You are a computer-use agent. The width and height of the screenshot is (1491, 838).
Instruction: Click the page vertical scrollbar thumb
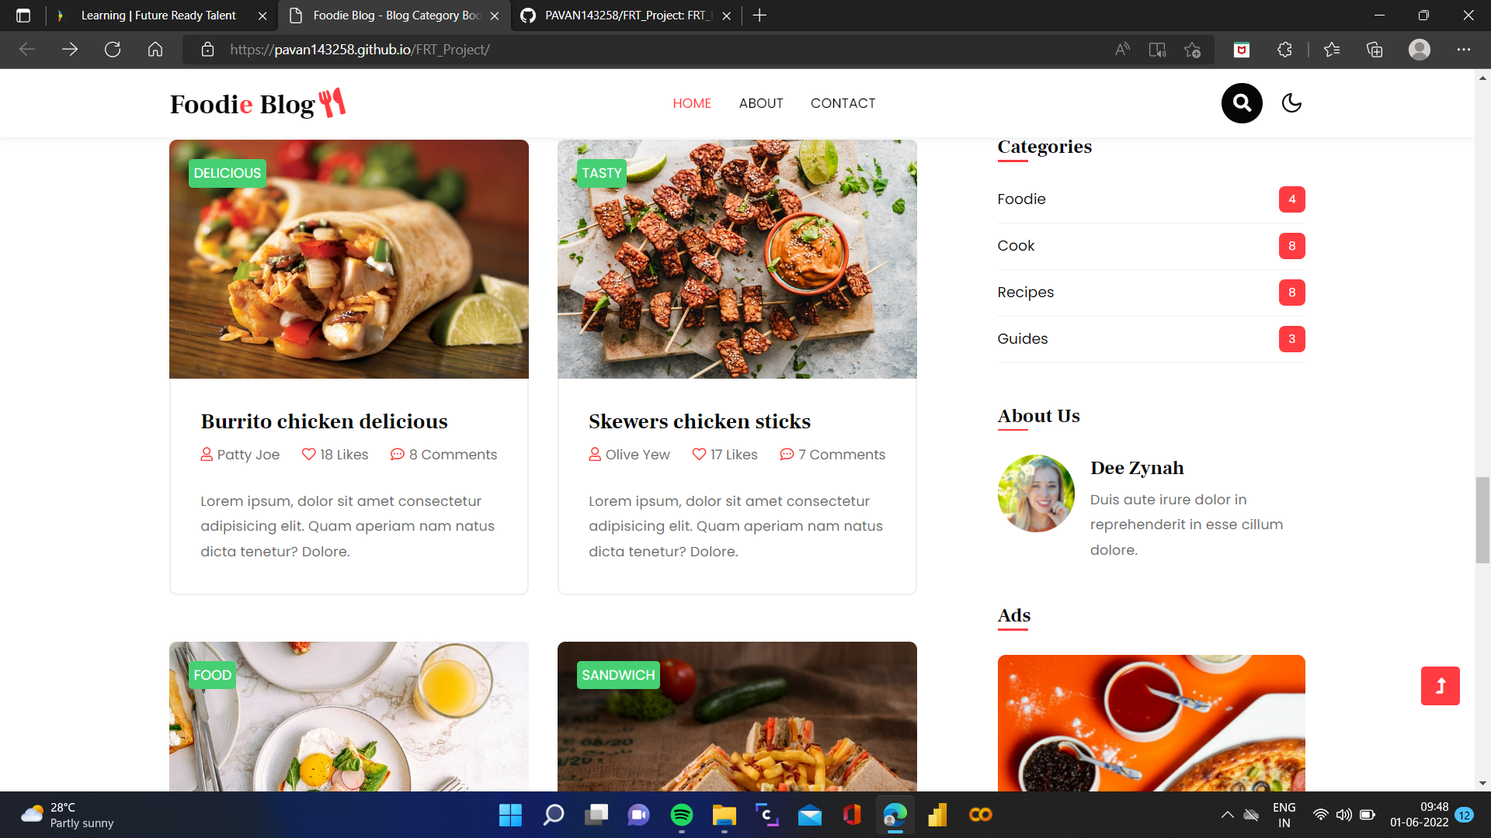pyautogui.click(x=1482, y=521)
